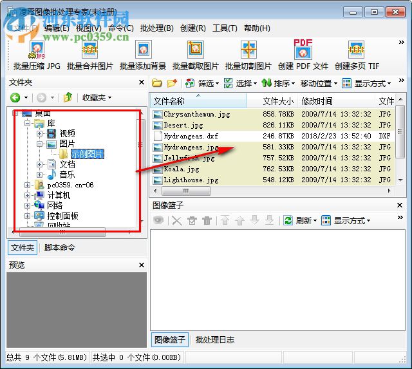The height and width of the screenshot is (369, 412).
Task: Close the 文件夹 folder panel
Action: [x=142, y=82]
